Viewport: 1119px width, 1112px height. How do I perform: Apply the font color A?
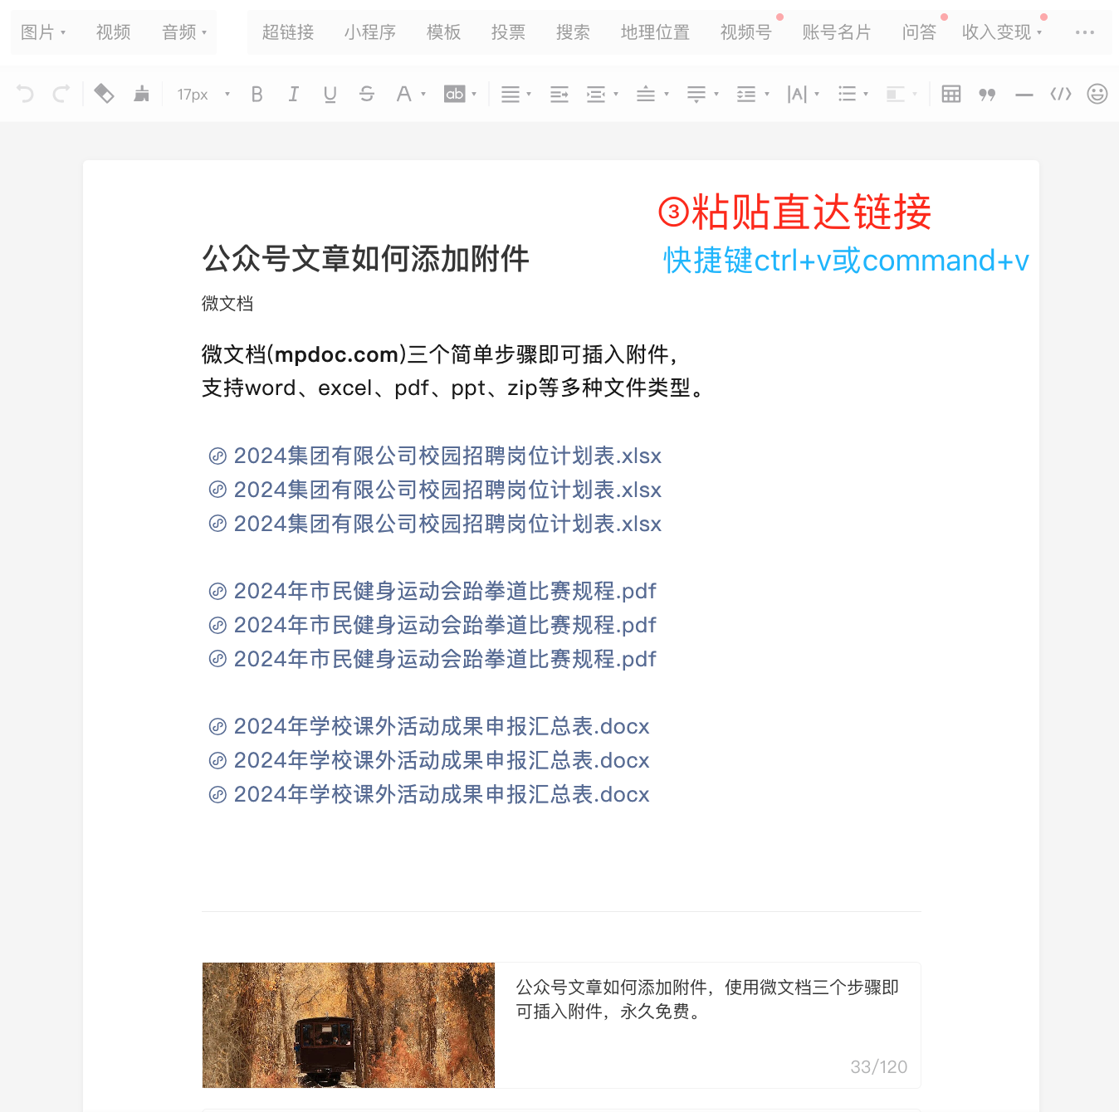[x=403, y=94]
